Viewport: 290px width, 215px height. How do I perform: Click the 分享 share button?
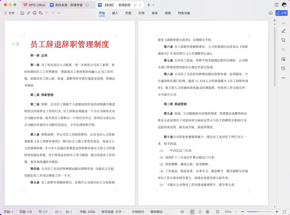(x=281, y=13)
